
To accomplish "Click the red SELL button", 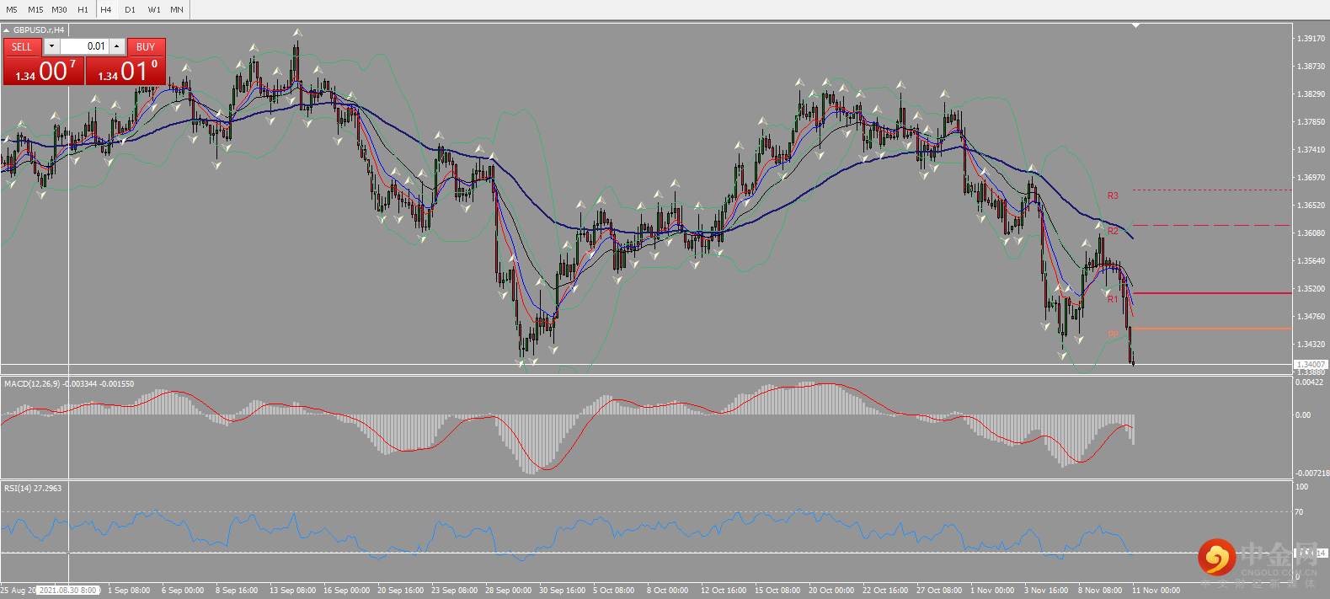I will pos(22,47).
